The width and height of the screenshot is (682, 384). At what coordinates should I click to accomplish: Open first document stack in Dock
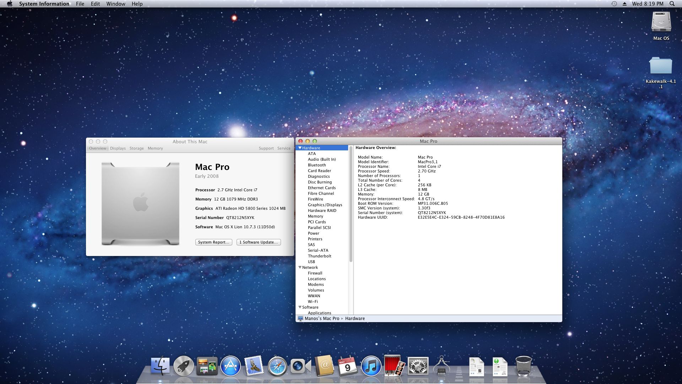(476, 367)
